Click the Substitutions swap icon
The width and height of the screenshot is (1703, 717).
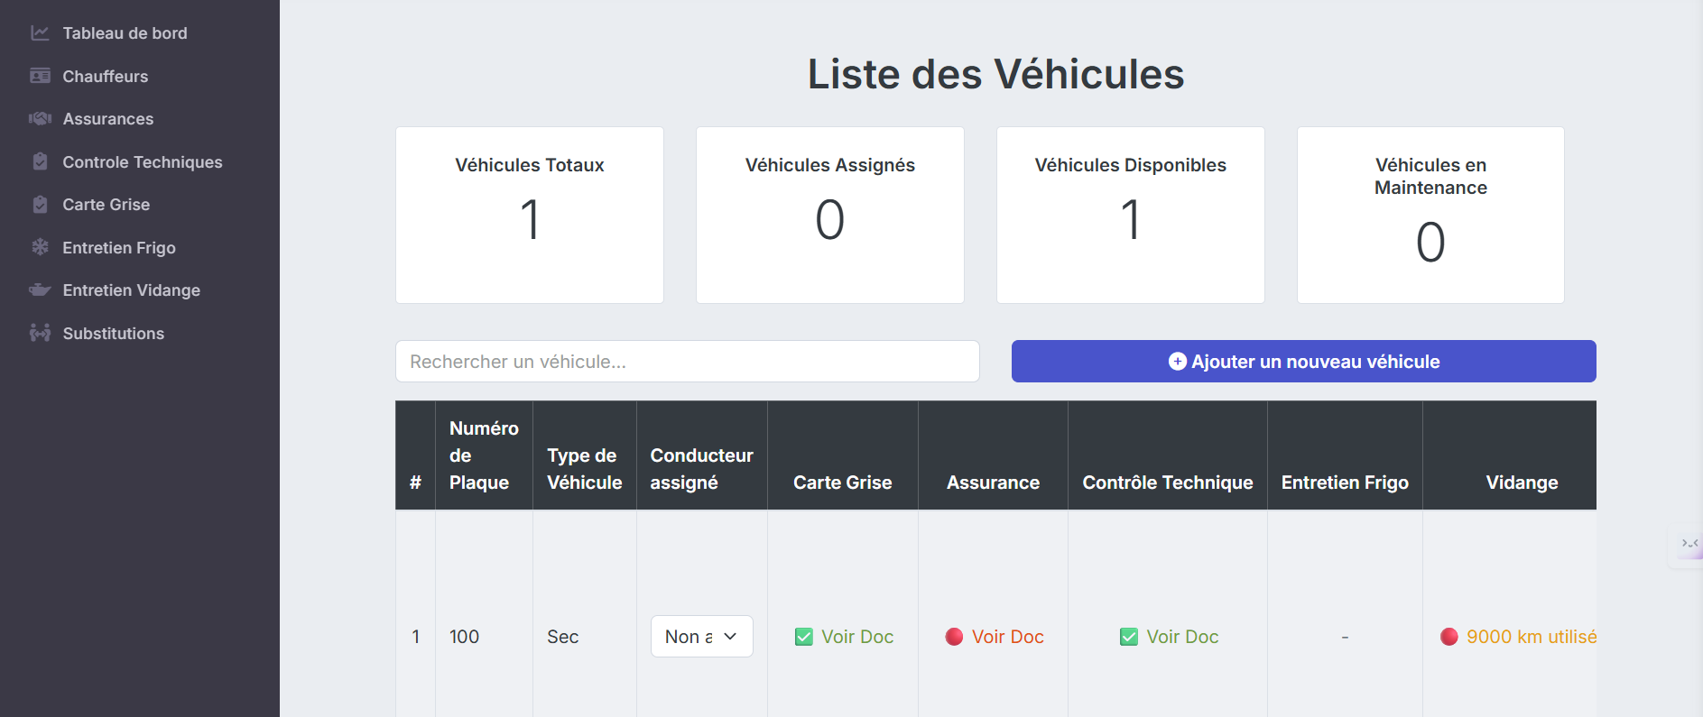click(x=40, y=333)
